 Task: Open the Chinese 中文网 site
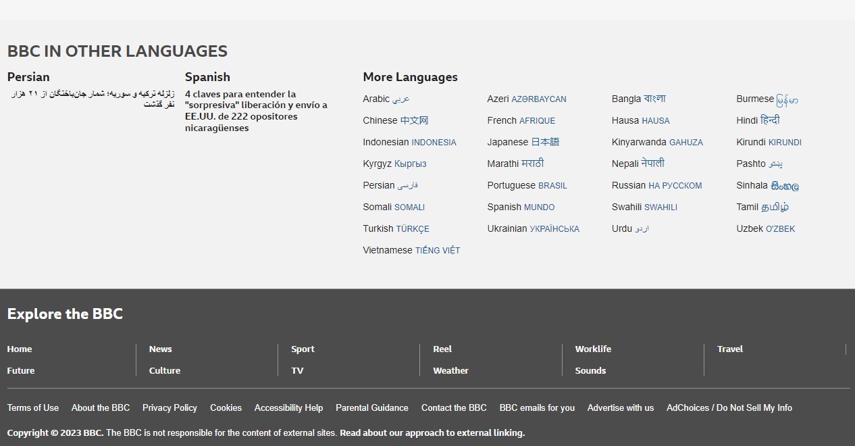click(x=395, y=120)
